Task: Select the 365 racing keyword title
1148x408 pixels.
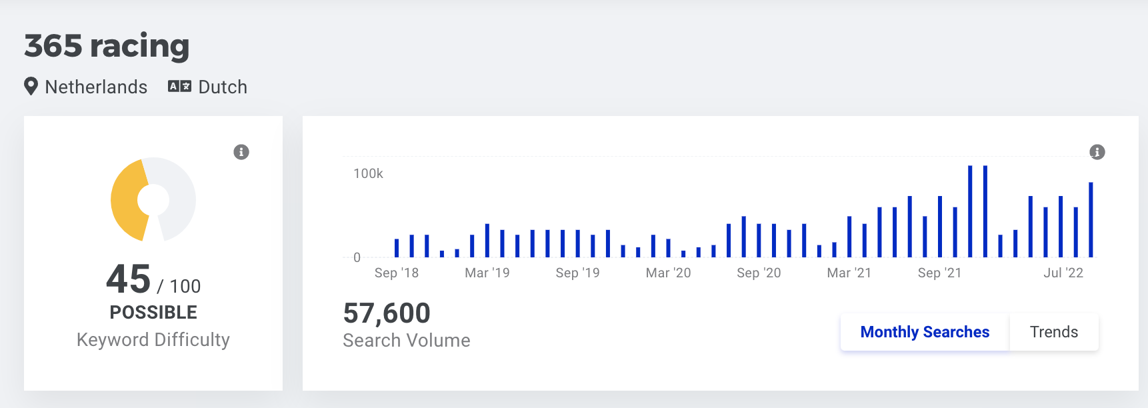Action: pos(107,46)
